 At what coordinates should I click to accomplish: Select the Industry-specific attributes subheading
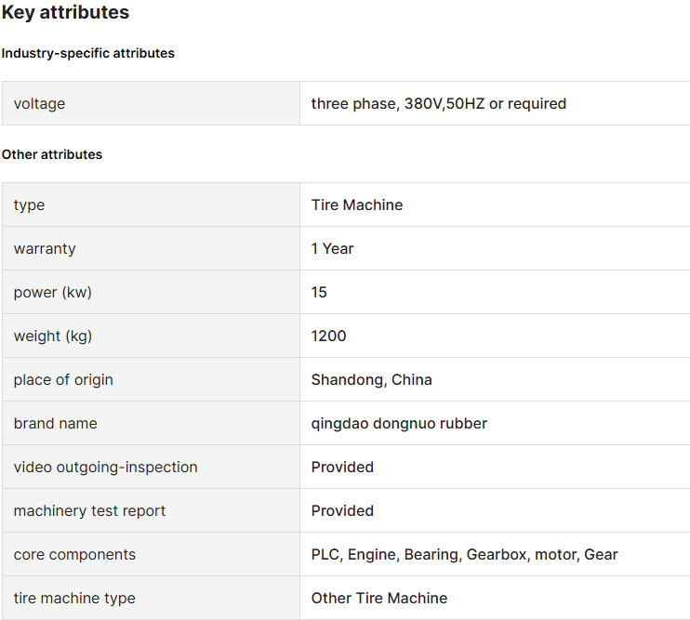tap(88, 53)
